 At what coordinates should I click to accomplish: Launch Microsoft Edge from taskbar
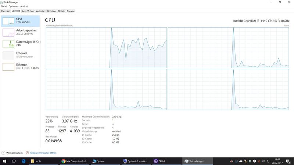[24, 161]
